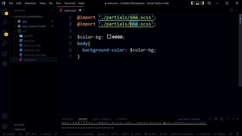The image size is (242, 136).
Task: Open the Manage gear icon
Action: [x=5, y=126]
